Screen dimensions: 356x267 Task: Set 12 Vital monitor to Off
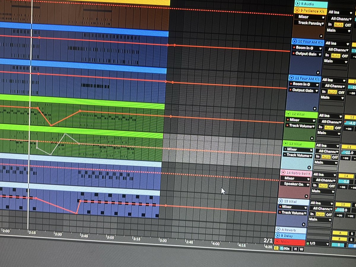(x=338, y=128)
